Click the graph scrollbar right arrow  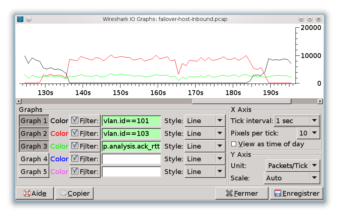(x=320, y=101)
